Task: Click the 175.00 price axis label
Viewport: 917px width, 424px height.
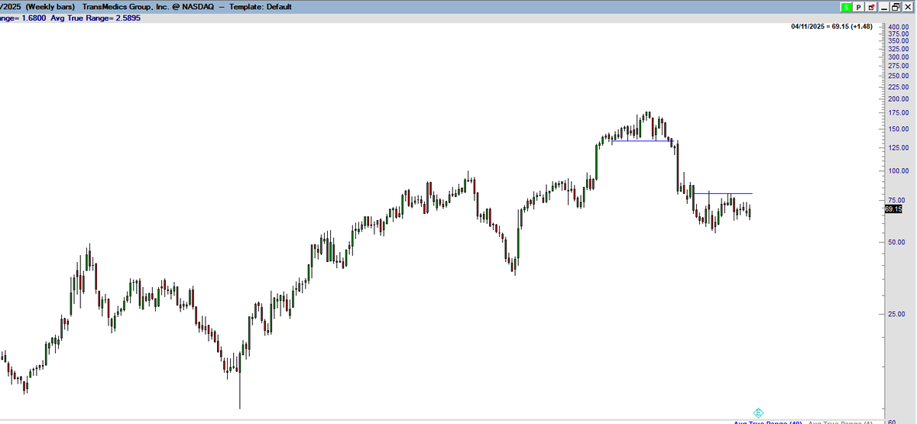Action: (x=899, y=113)
